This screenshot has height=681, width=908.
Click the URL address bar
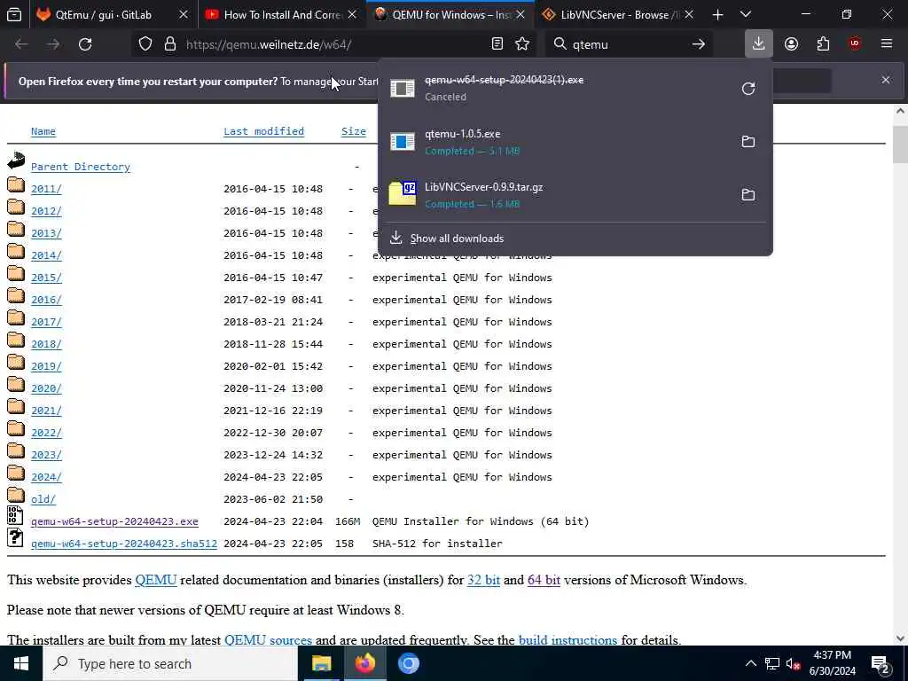point(333,44)
